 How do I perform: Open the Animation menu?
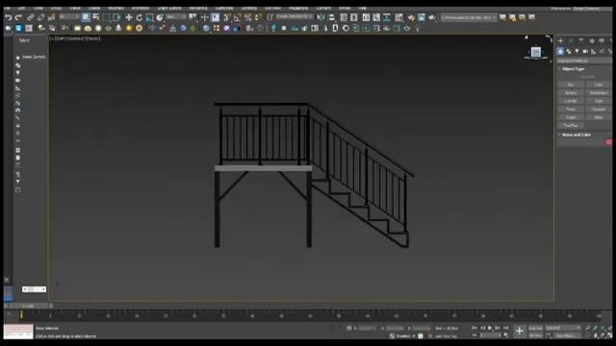(141, 9)
